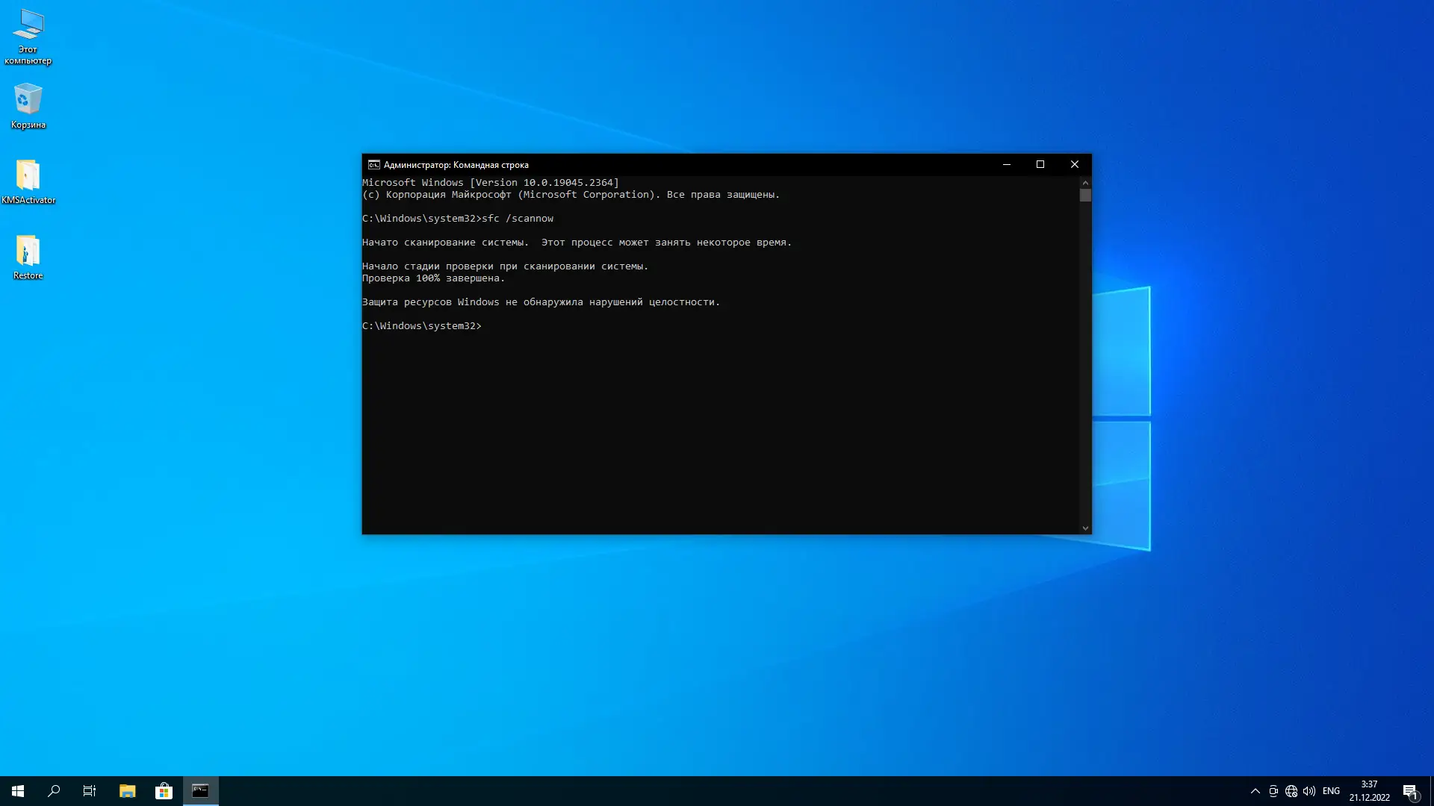Maximize the Command Prompt window
Viewport: 1434px width, 806px height.
tap(1040, 165)
